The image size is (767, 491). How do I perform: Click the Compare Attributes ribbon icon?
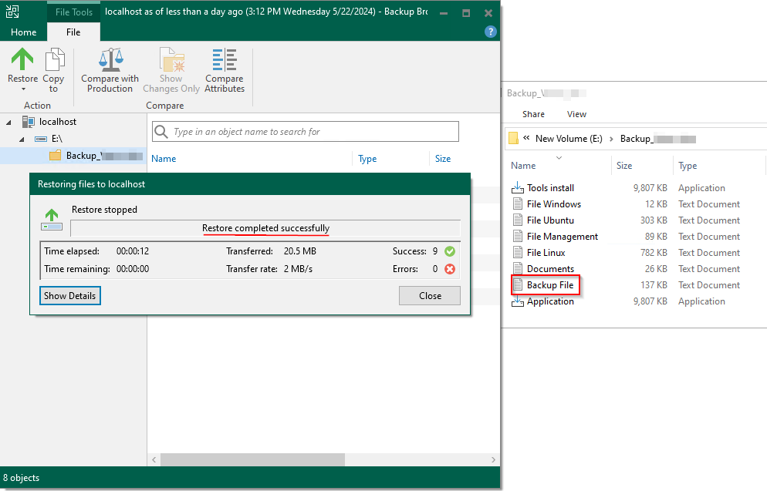[x=225, y=60]
